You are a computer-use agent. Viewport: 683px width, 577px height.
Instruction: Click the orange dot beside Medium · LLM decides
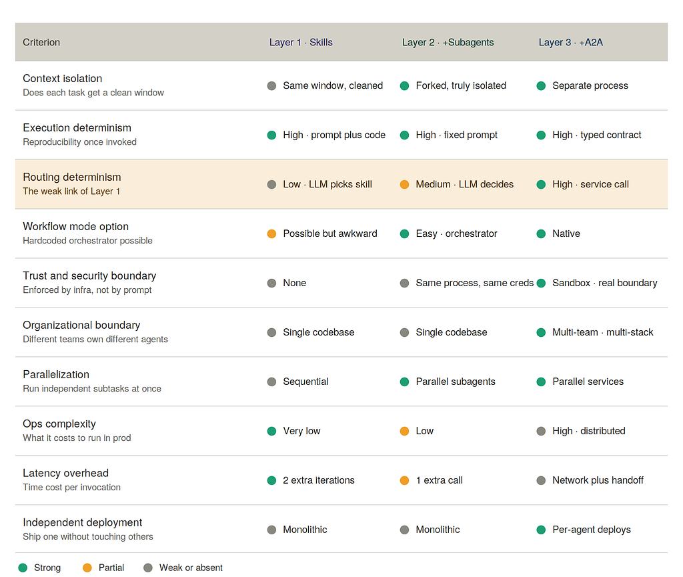(x=405, y=185)
